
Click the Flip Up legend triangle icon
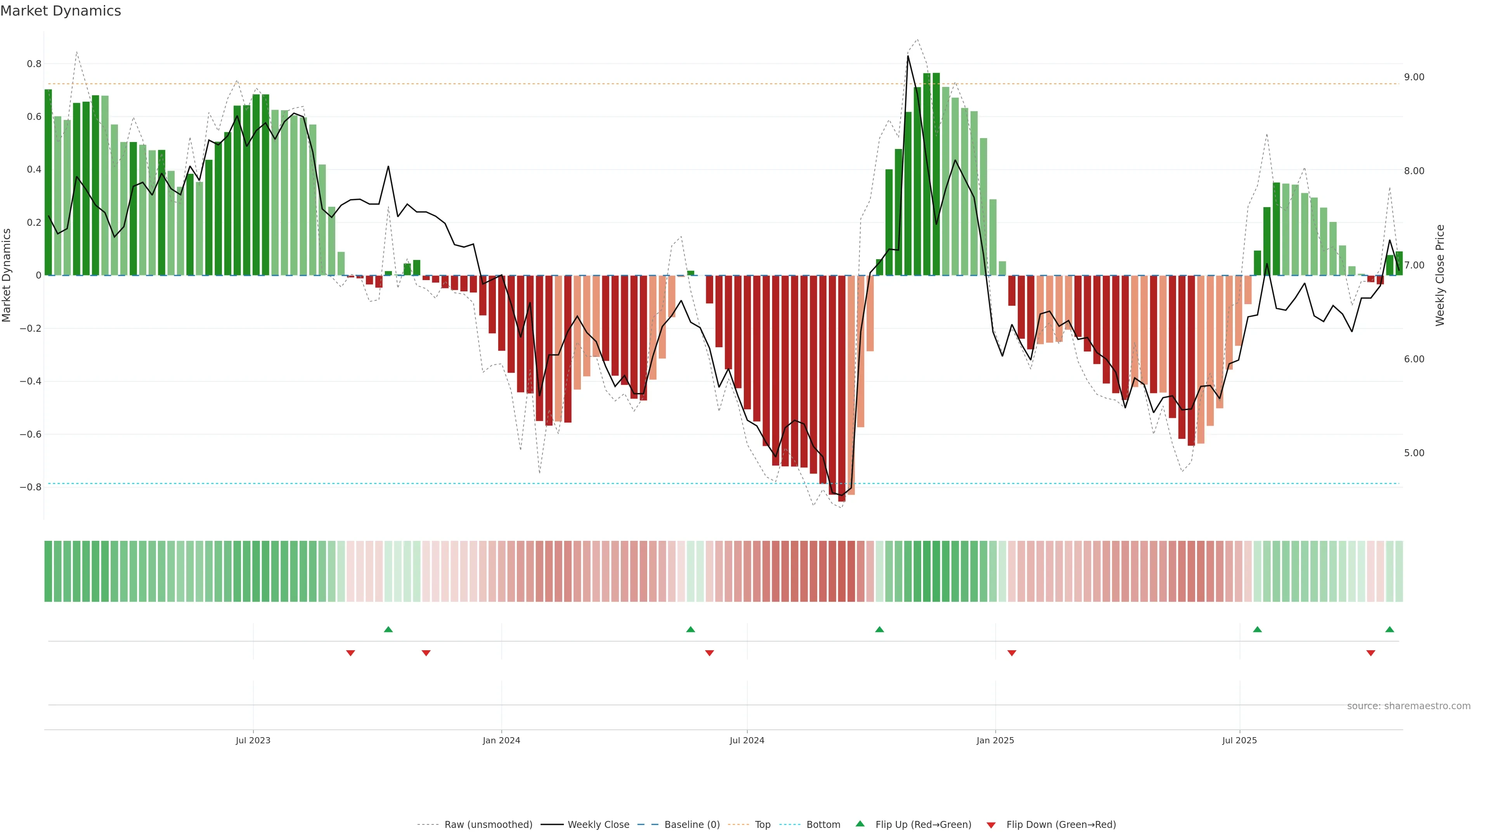tap(859, 824)
